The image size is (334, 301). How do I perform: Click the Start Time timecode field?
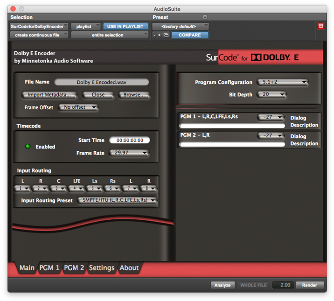pos(130,140)
